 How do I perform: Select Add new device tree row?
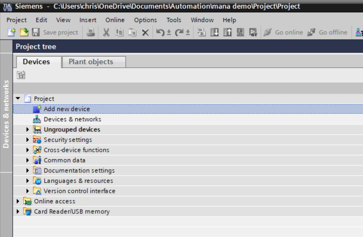point(188,109)
